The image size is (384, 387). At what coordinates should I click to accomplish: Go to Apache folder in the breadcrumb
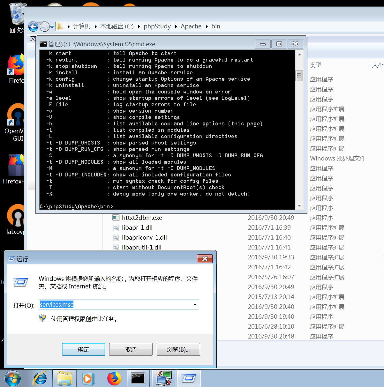point(191,26)
